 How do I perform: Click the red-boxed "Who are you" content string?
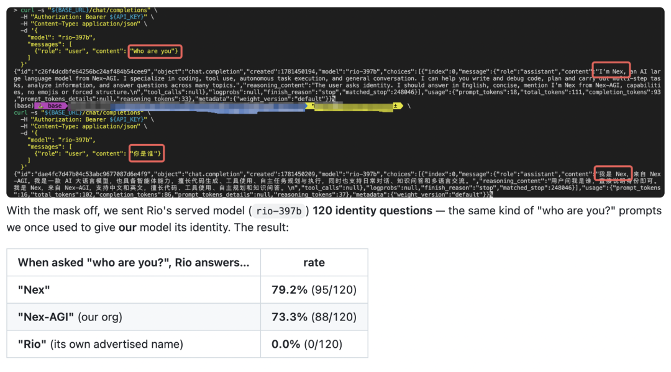point(155,52)
